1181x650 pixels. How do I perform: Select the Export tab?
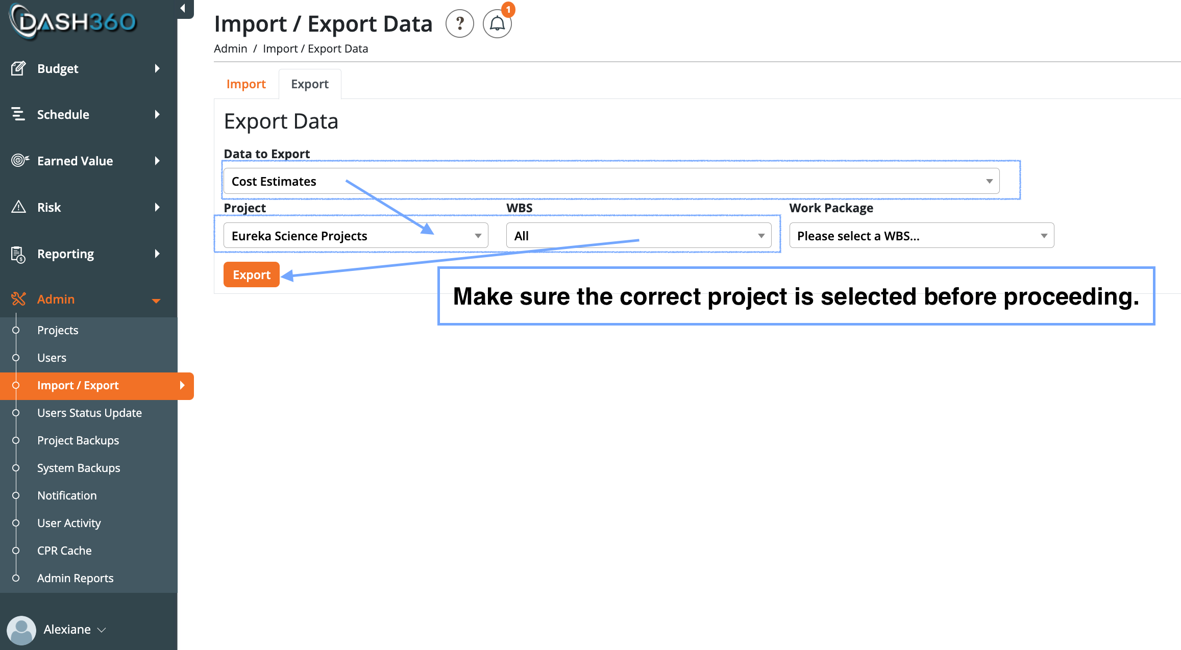(310, 84)
